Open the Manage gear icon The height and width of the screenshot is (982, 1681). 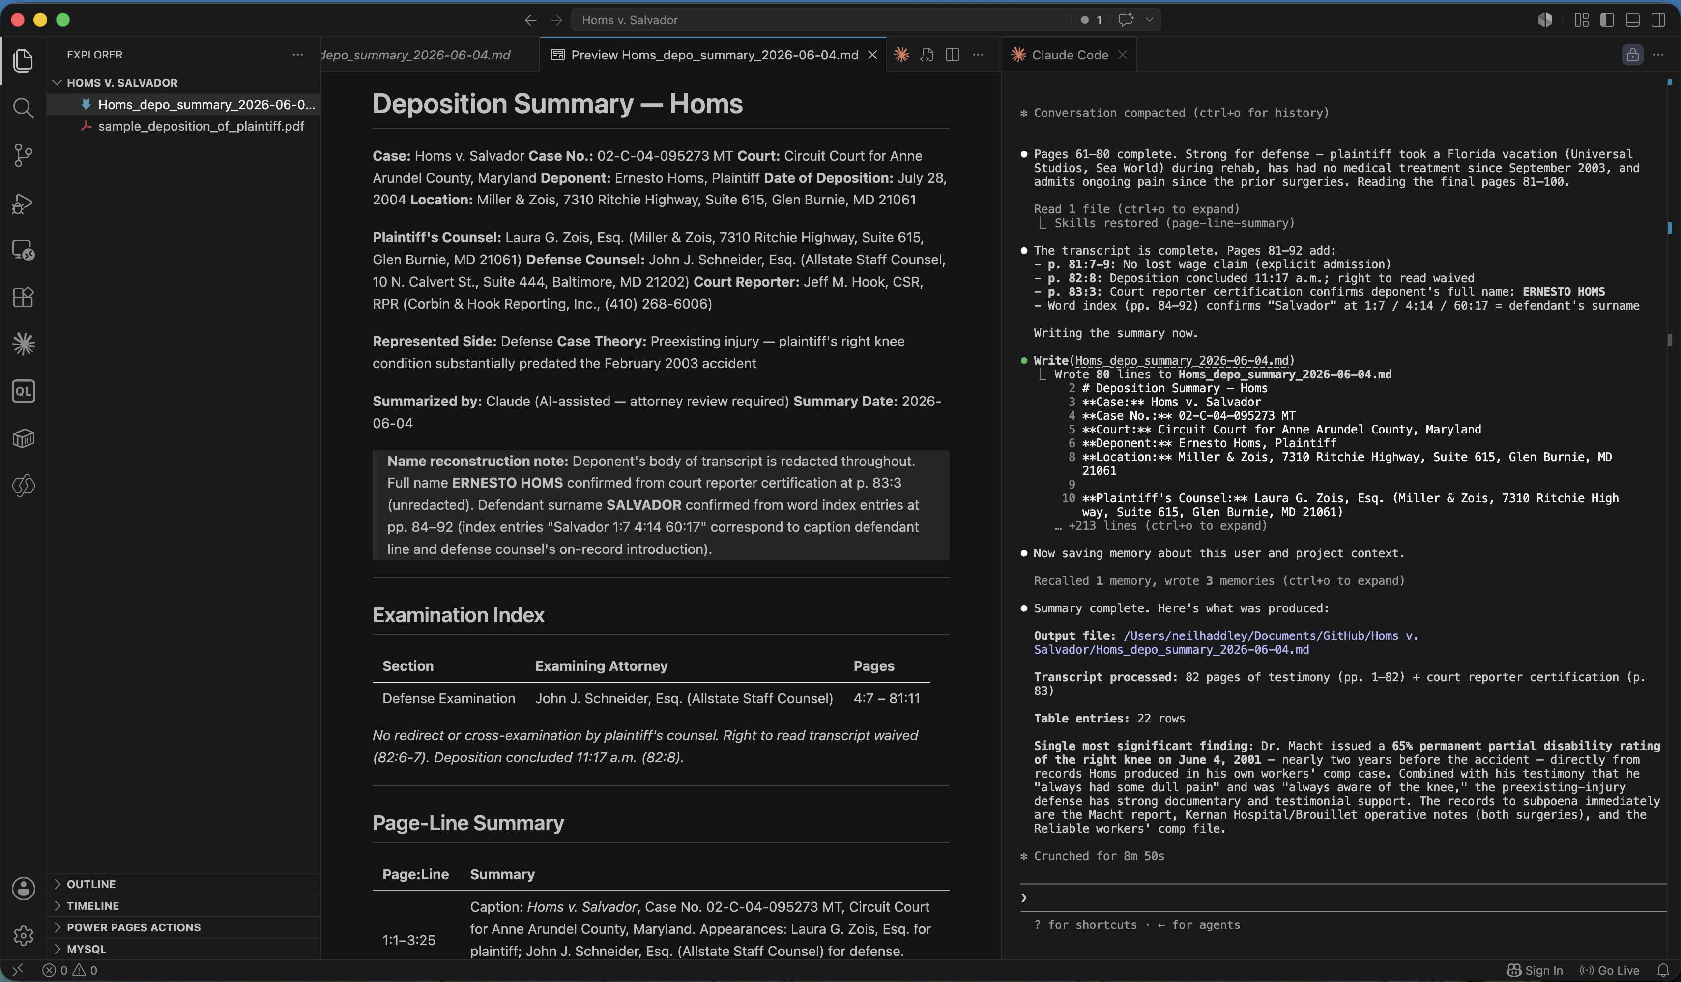pos(24,935)
